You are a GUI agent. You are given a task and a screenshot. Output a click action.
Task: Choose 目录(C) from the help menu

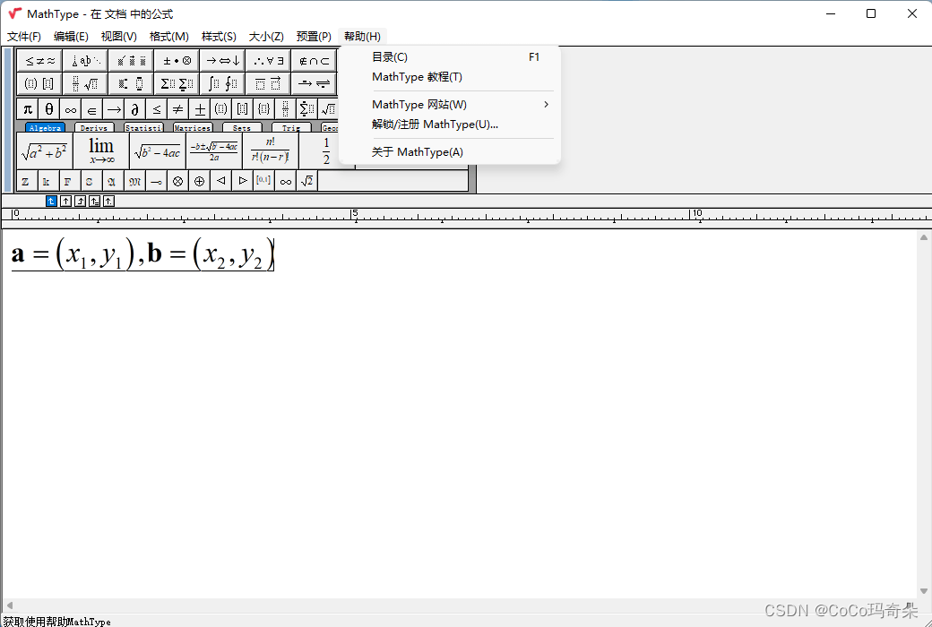point(449,57)
